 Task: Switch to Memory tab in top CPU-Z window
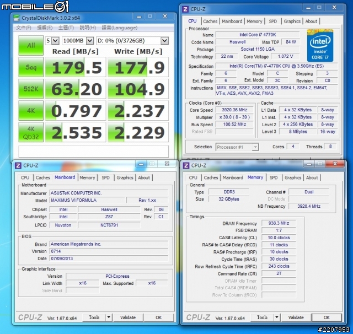254,21
